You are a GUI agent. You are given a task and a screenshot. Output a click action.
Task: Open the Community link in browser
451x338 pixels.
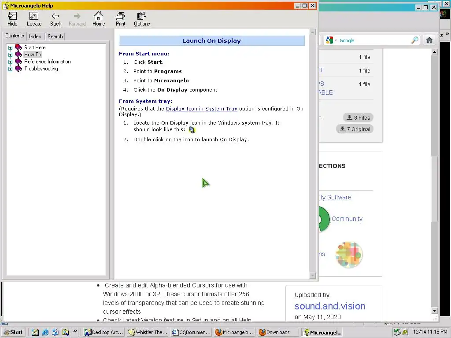click(x=347, y=219)
